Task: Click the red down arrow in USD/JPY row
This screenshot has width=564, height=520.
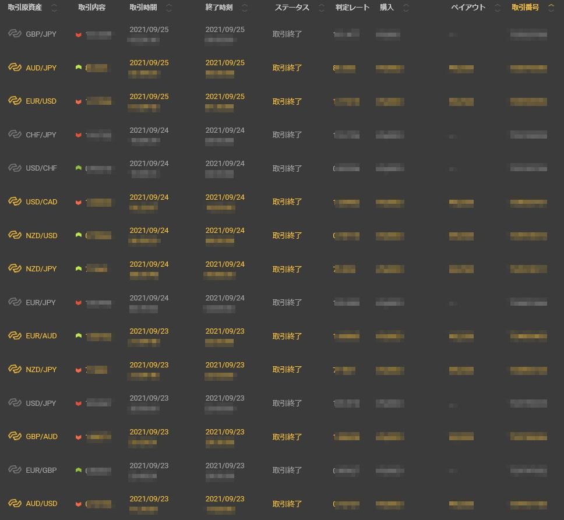Action: [x=78, y=404]
